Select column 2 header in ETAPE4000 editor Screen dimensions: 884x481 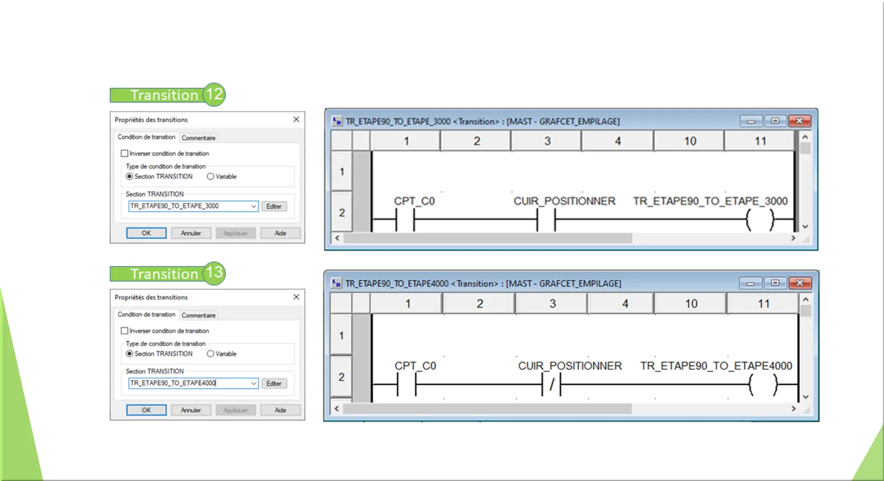[x=479, y=304]
